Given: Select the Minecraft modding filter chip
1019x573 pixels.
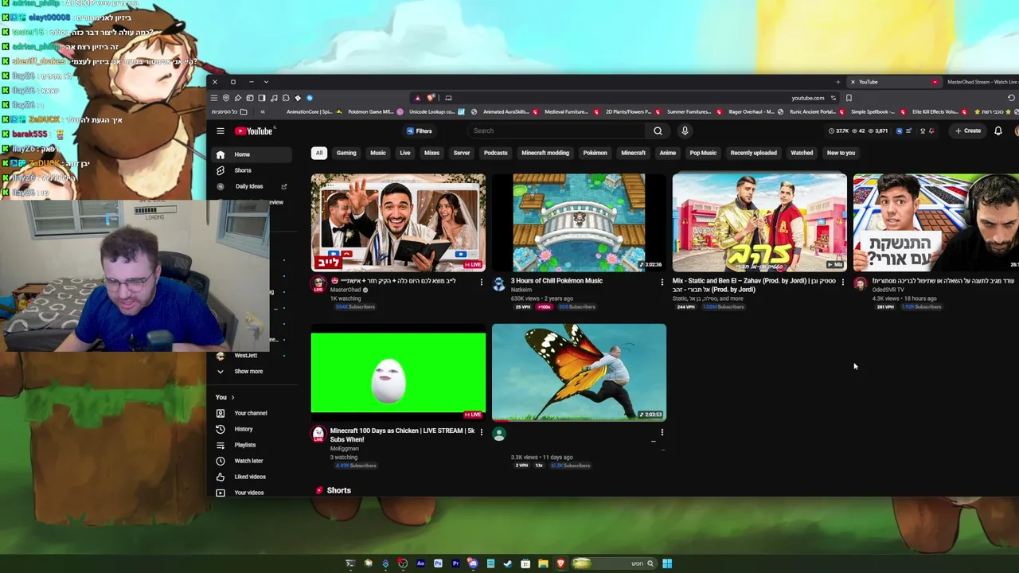Looking at the screenshot, I should [x=545, y=153].
